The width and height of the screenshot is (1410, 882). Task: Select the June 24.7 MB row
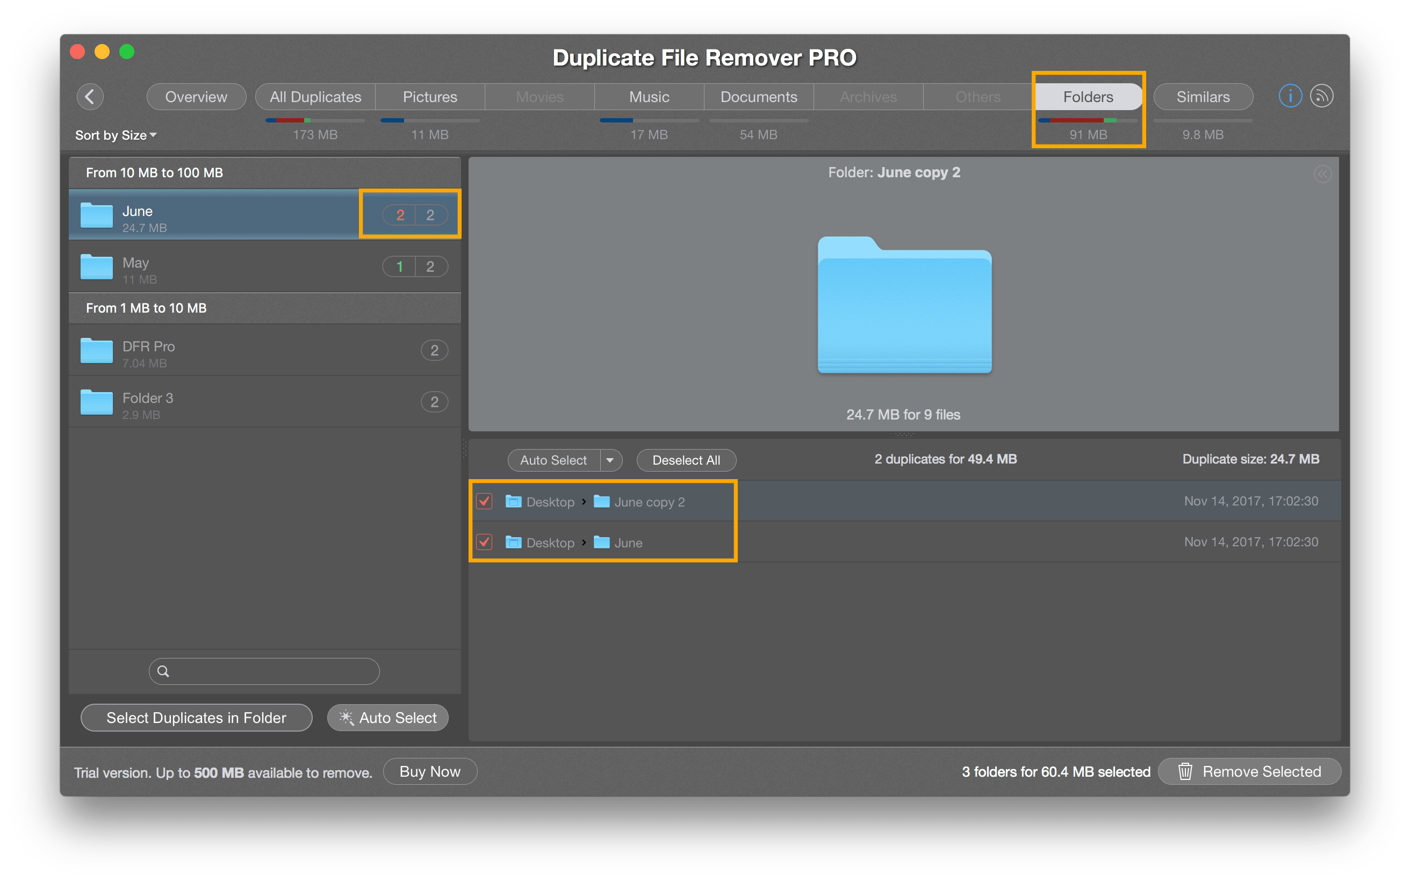point(265,215)
